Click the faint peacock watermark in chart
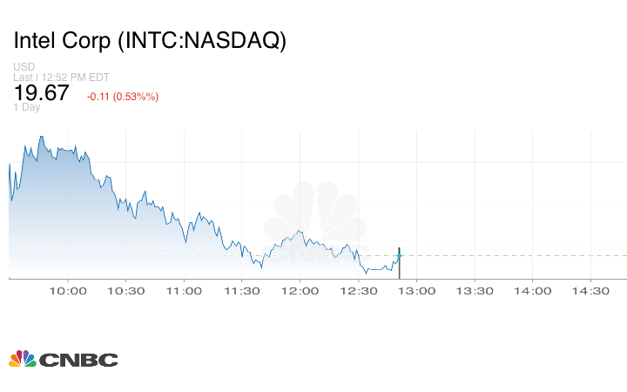The height and width of the screenshot is (392, 627). [x=315, y=222]
